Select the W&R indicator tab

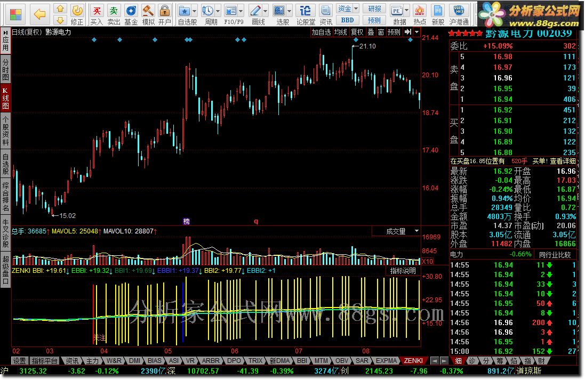pos(114,361)
